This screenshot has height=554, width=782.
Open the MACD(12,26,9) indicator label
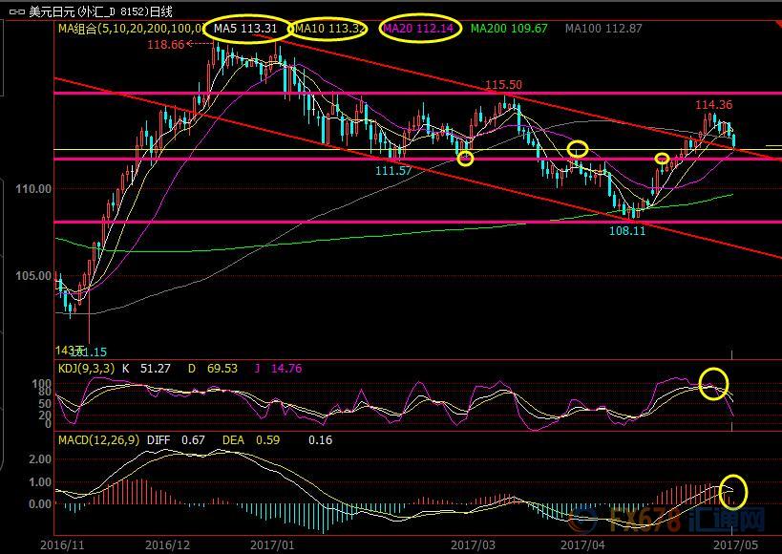point(98,440)
